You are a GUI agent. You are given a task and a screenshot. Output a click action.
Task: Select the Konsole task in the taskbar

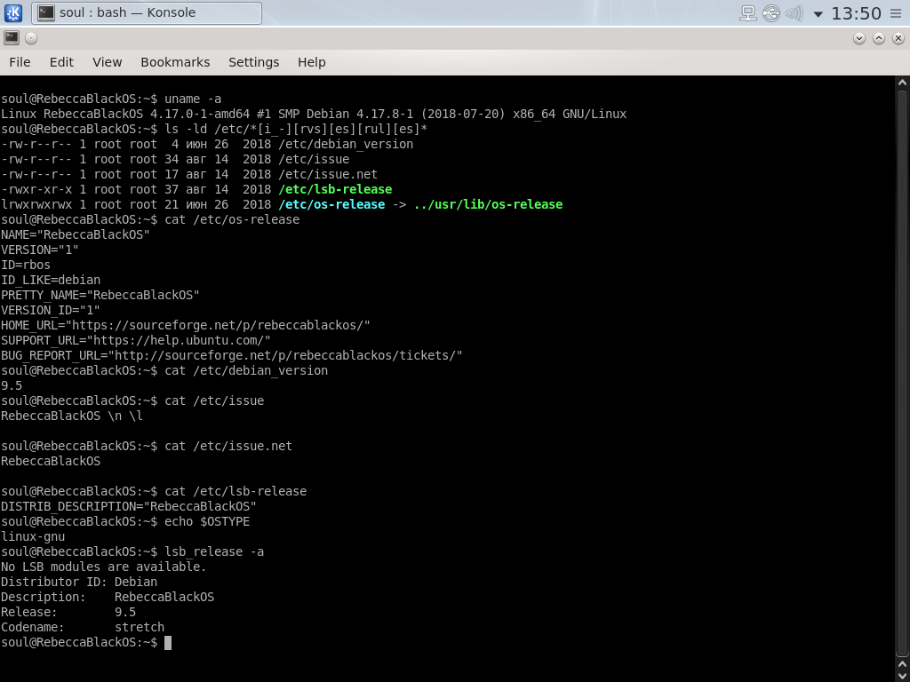coord(147,12)
